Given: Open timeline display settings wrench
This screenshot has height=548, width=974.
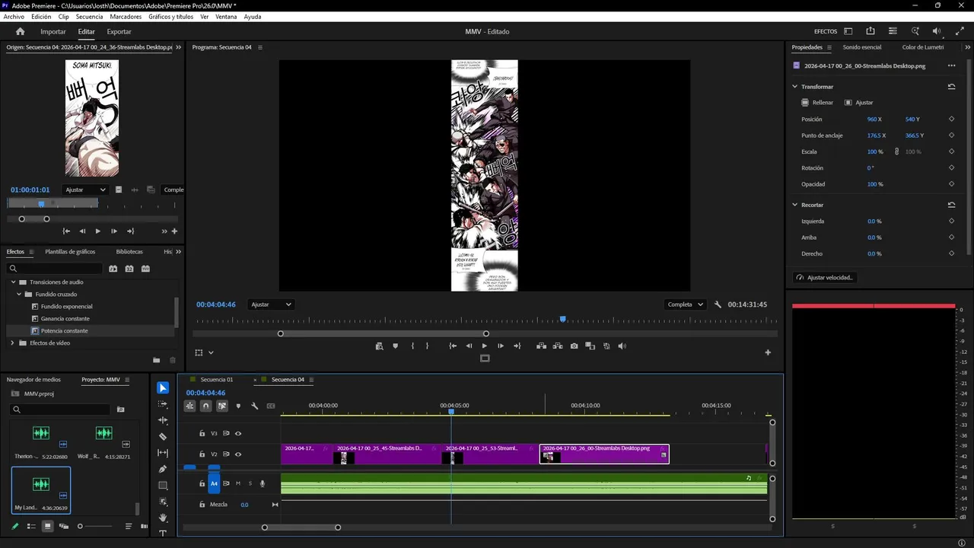Looking at the screenshot, I should point(254,406).
